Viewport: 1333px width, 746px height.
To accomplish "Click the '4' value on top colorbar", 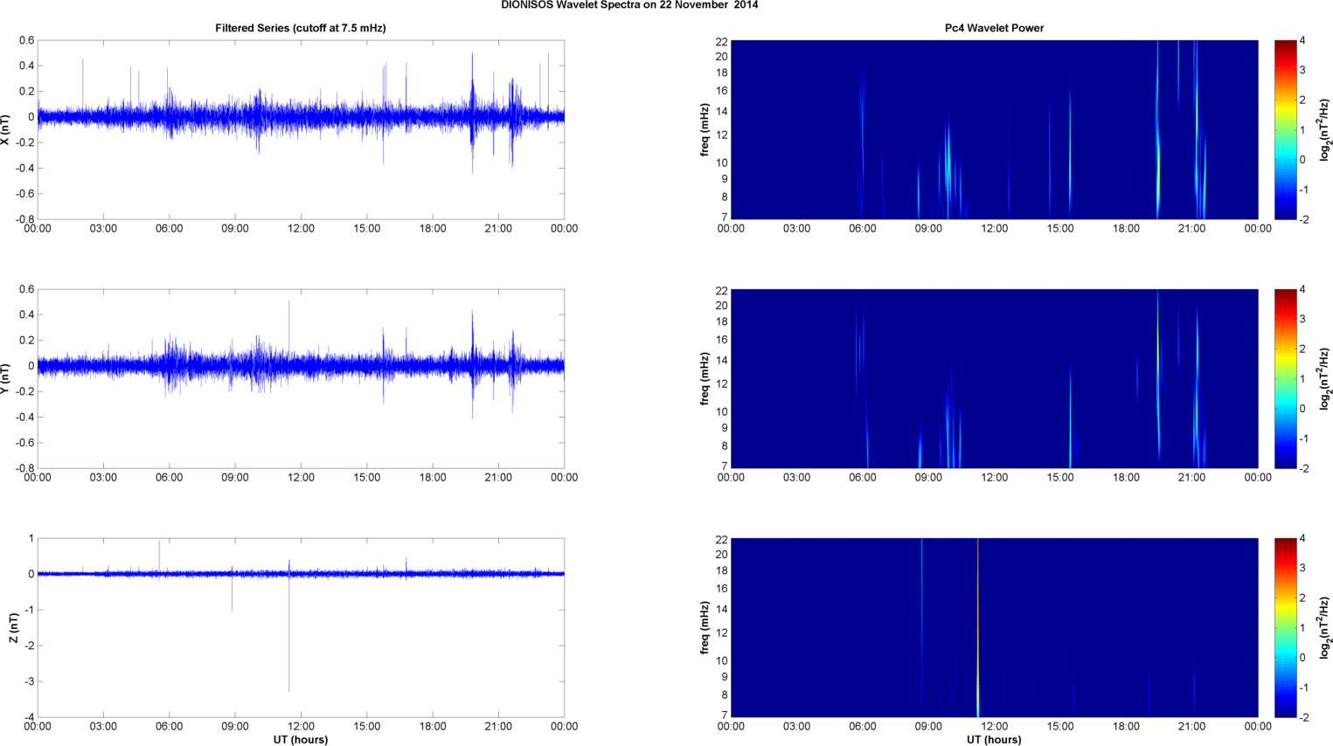I will click(x=1302, y=41).
